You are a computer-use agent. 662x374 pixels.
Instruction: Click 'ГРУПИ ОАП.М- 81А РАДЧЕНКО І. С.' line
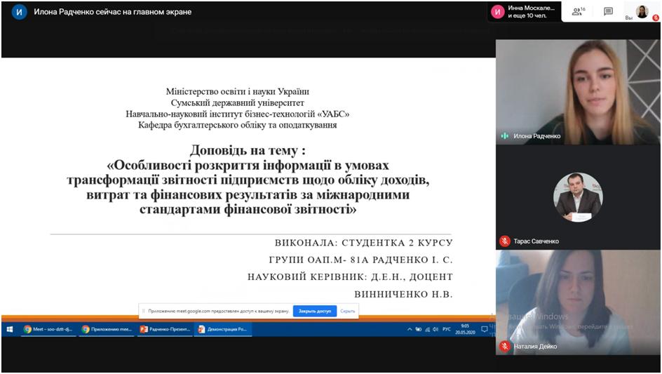(360, 260)
